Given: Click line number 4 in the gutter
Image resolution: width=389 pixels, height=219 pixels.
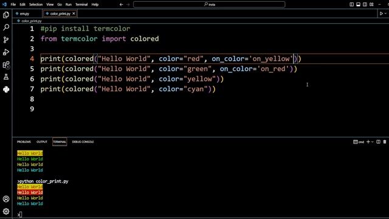Looking at the screenshot, I should click(32, 59).
